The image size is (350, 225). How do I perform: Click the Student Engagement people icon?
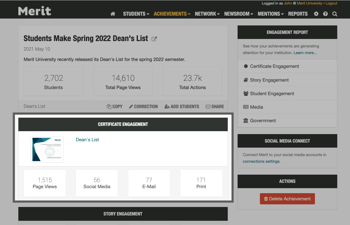pos(246,93)
